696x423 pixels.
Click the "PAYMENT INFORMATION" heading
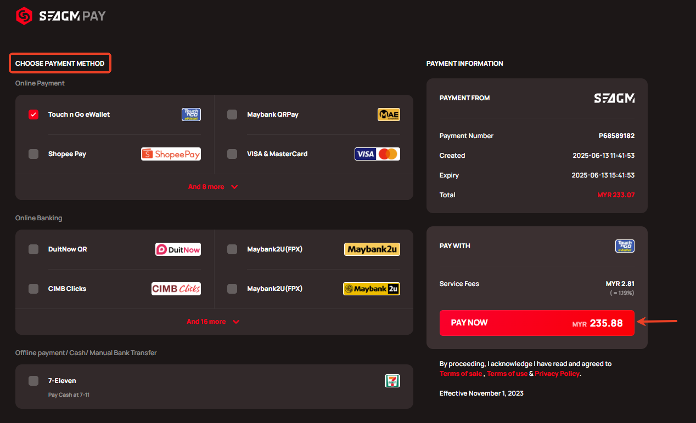tap(465, 64)
